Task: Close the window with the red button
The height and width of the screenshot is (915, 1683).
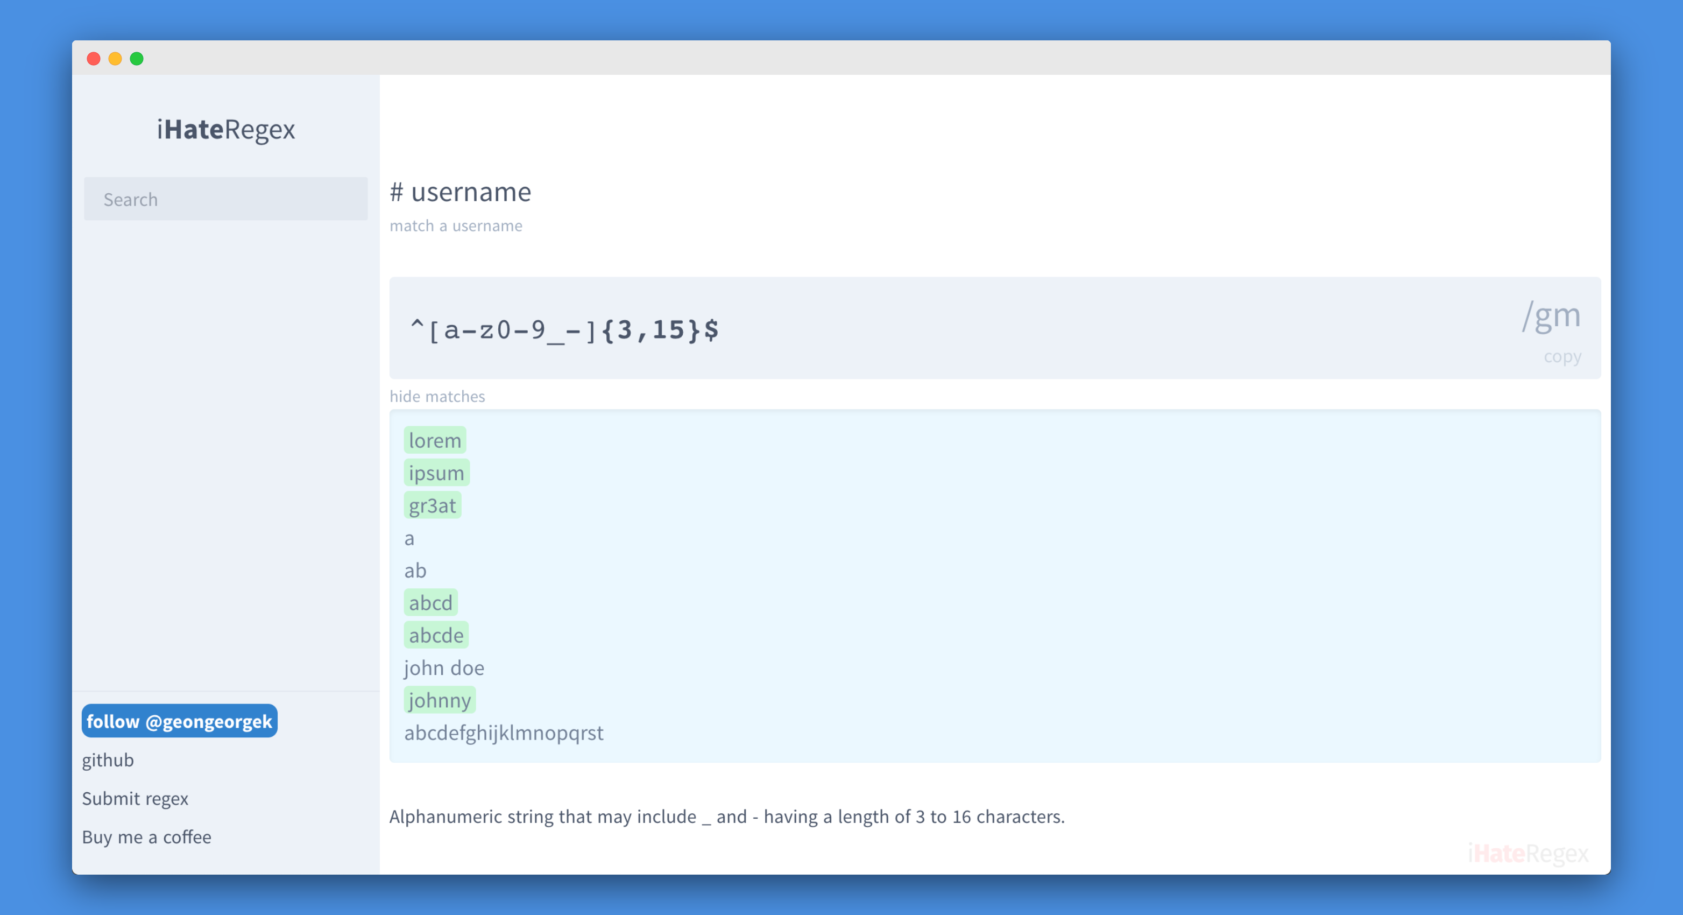Action: coord(94,59)
